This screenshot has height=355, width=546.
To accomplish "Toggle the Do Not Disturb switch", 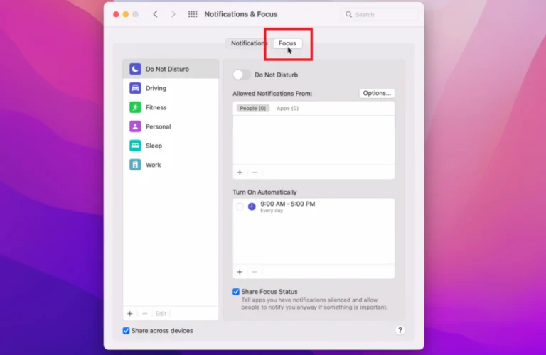I will tap(242, 75).
